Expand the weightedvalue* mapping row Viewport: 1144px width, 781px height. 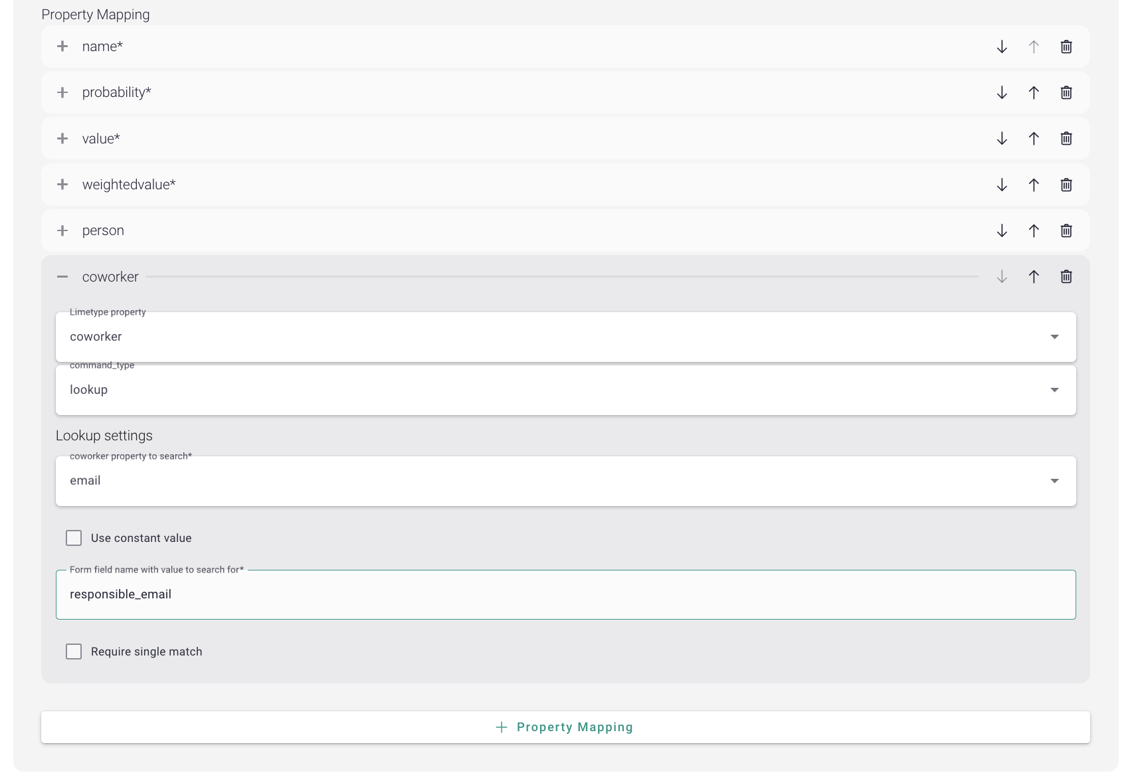[62, 185]
